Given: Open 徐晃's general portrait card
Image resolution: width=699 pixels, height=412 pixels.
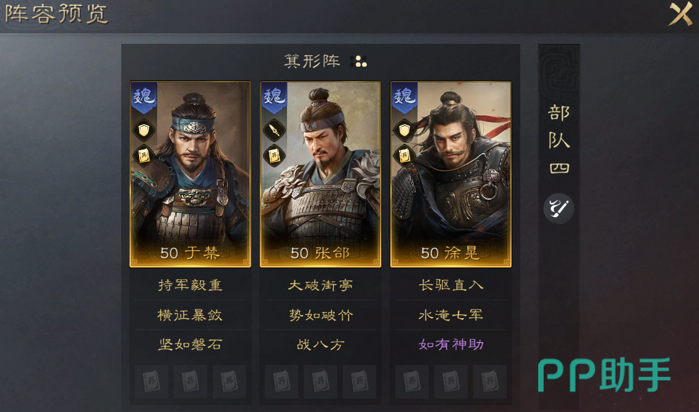Looking at the screenshot, I should 451,174.
